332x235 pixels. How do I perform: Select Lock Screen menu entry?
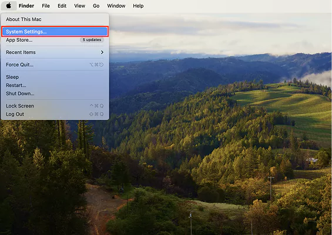55,106
